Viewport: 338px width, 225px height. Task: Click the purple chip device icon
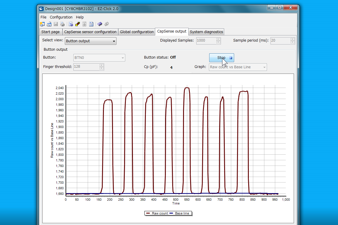click(x=99, y=24)
